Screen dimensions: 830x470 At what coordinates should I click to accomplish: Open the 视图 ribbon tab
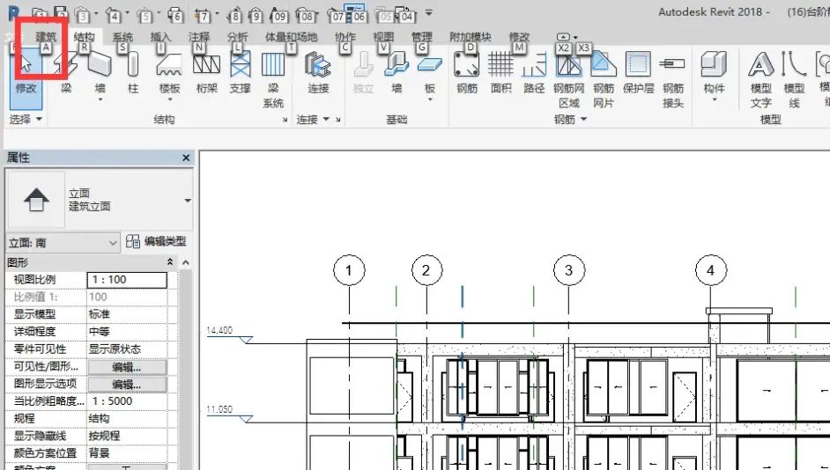pyautogui.click(x=383, y=37)
